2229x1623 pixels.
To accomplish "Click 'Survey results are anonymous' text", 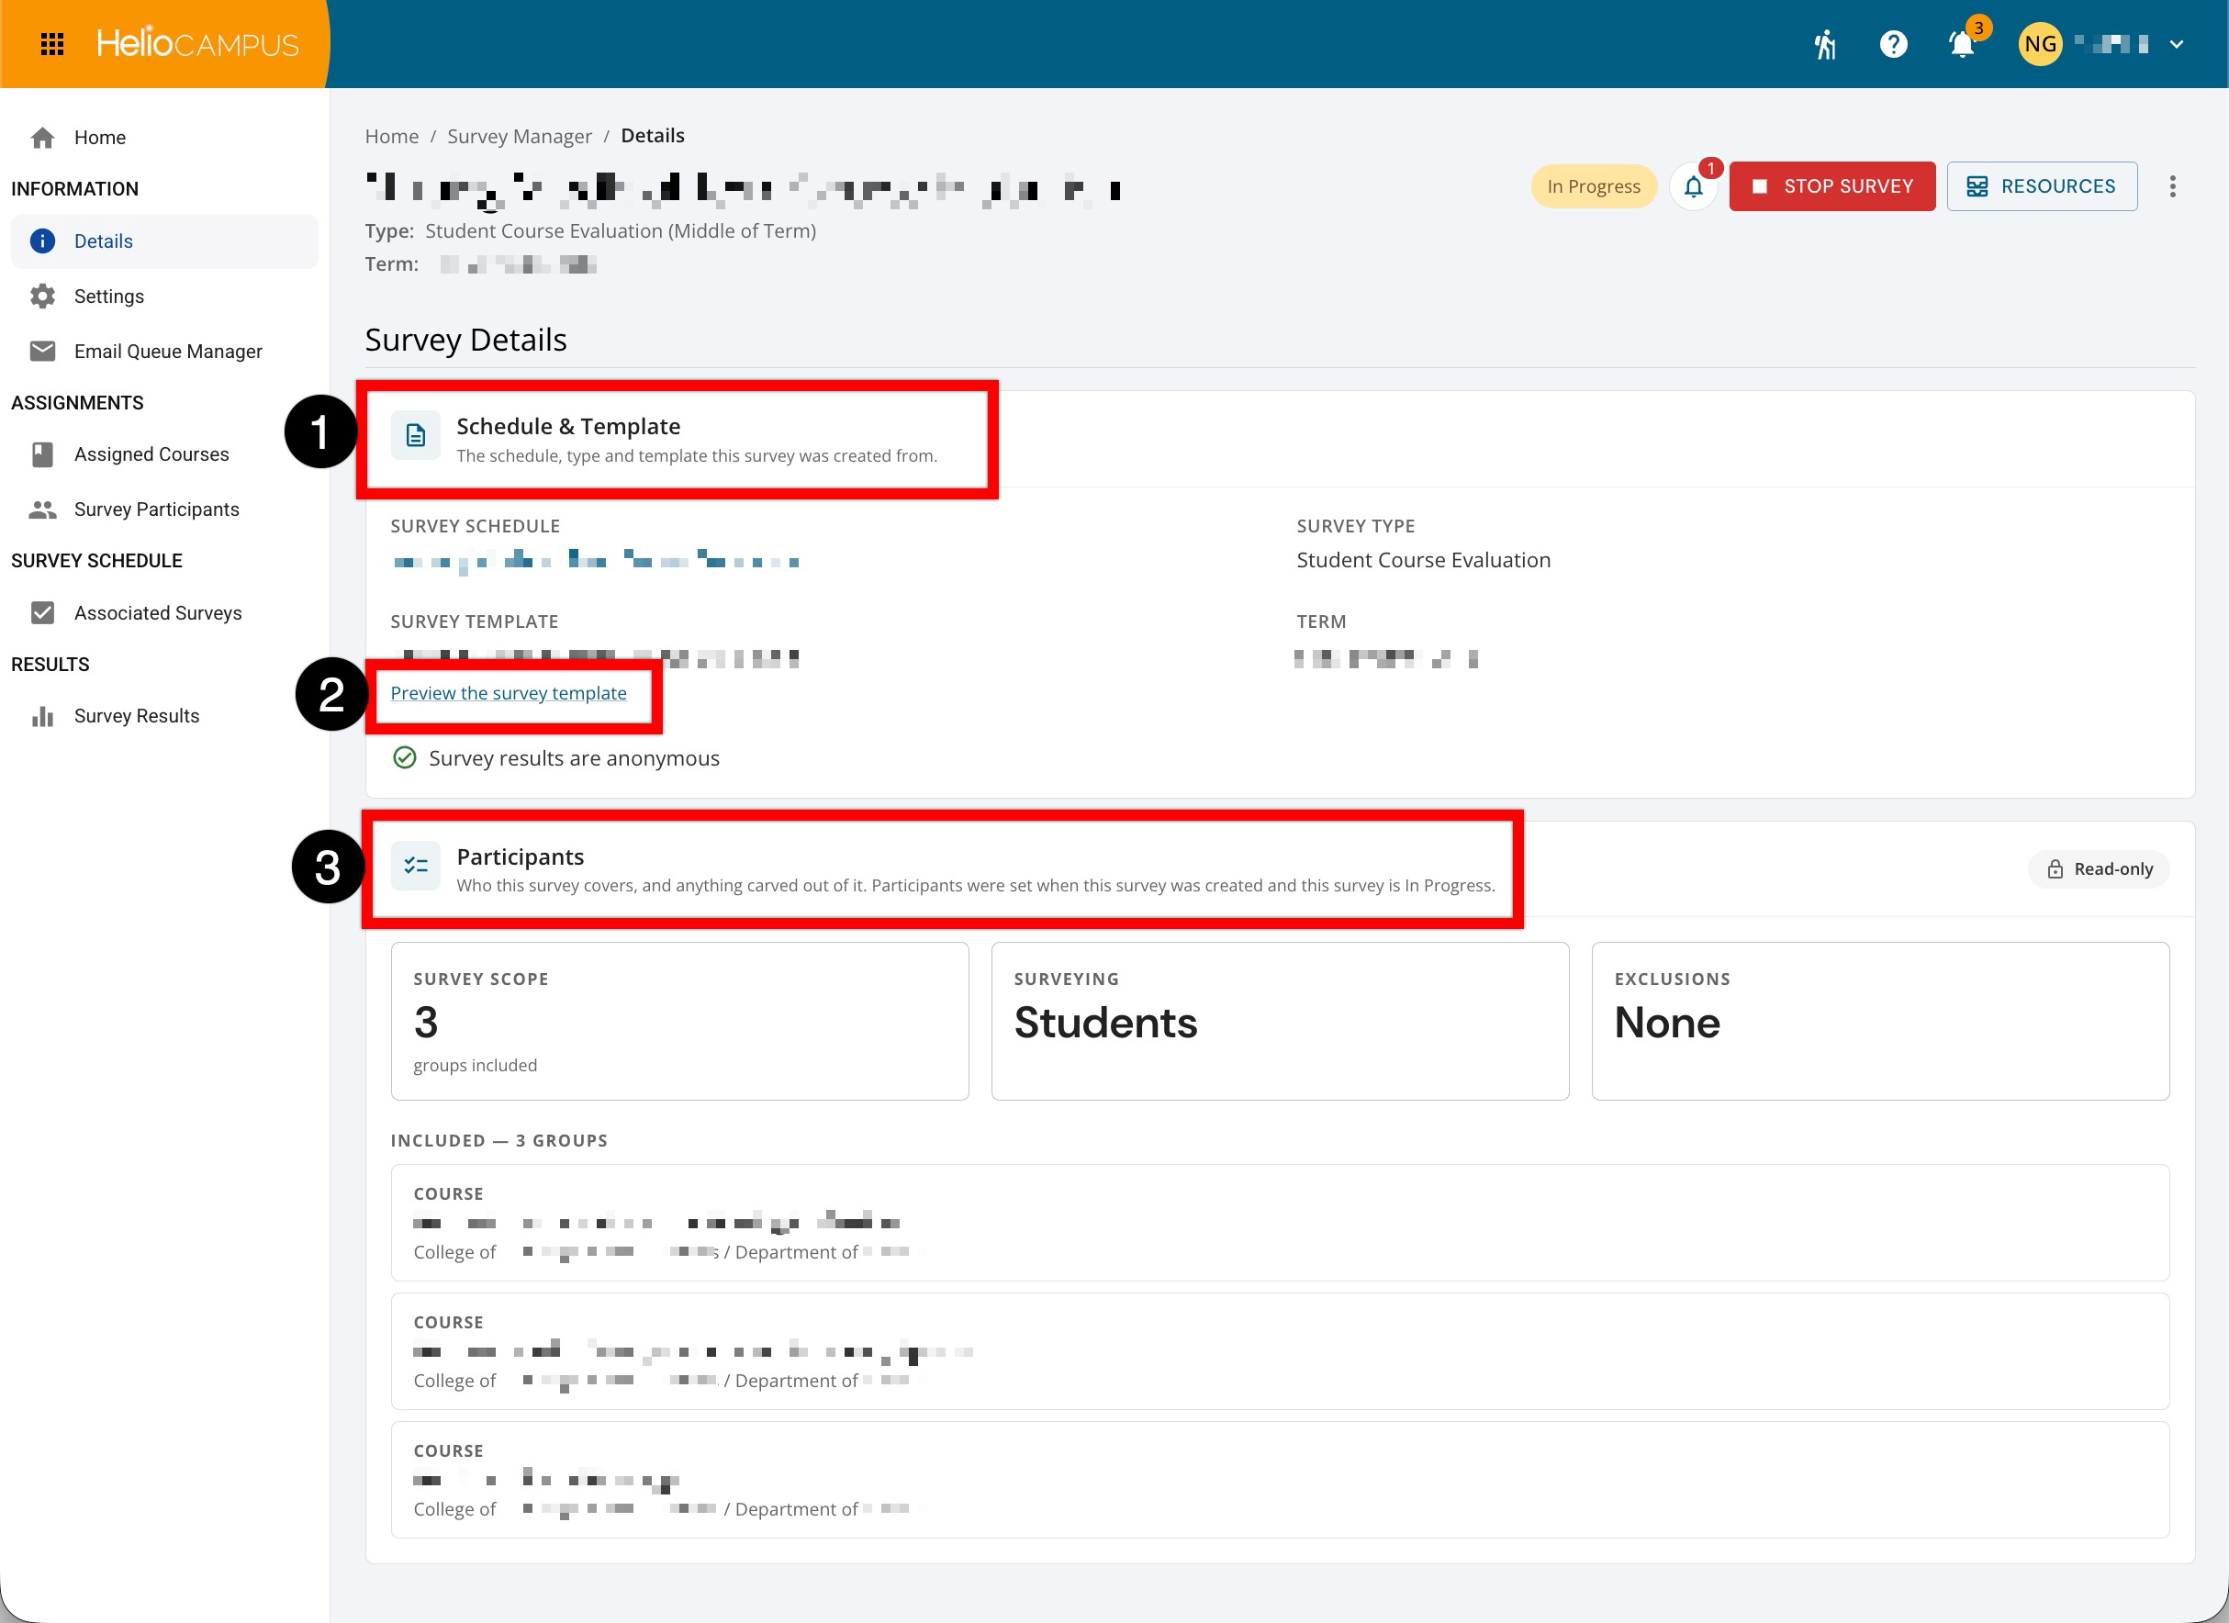I will click(574, 758).
